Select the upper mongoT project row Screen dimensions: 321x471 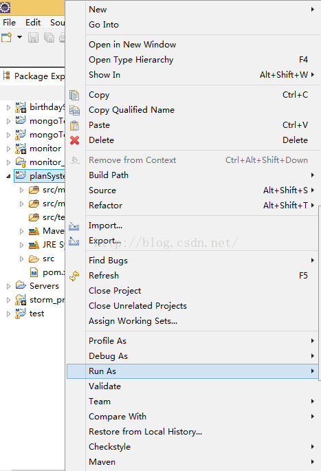pyautogui.click(x=32, y=121)
